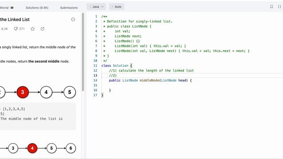Click the "the Linked List" problem title
The image size is (283, 159).
[x=15, y=19]
